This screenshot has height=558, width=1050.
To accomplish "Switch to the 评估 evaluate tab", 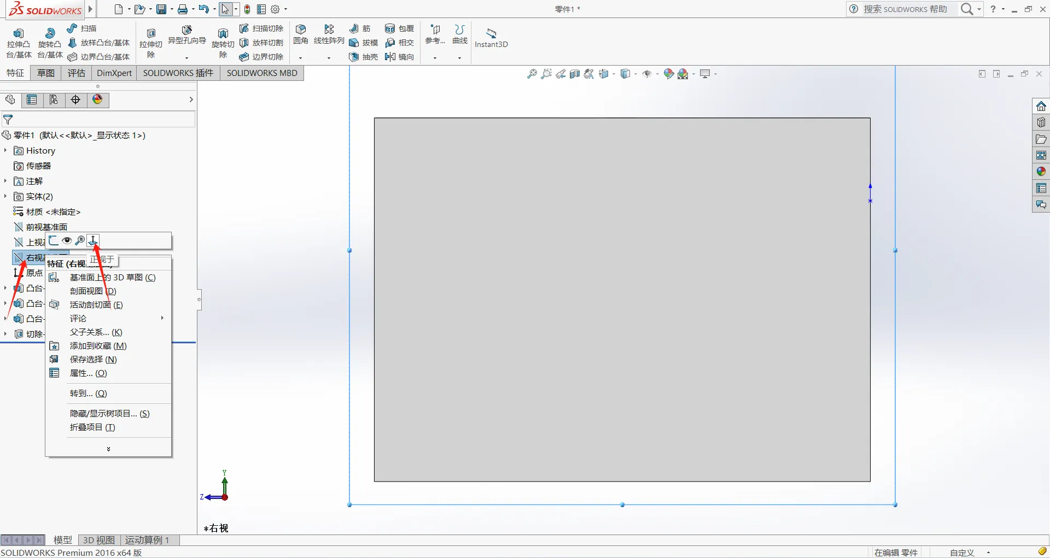I will click(77, 73).
